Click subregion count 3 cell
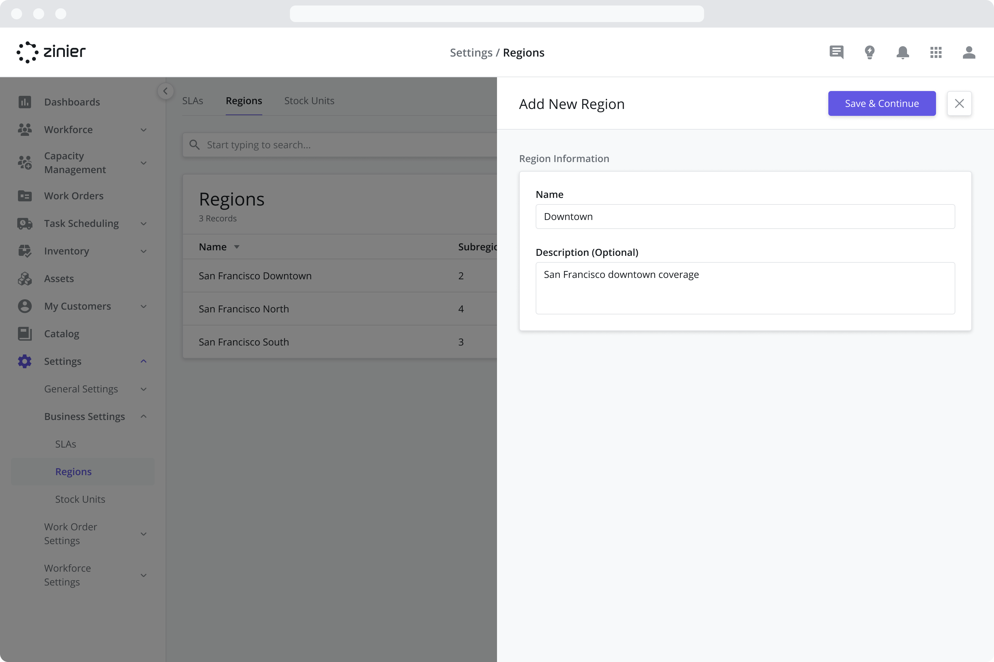Screen dimensions: 994x662 461,342
